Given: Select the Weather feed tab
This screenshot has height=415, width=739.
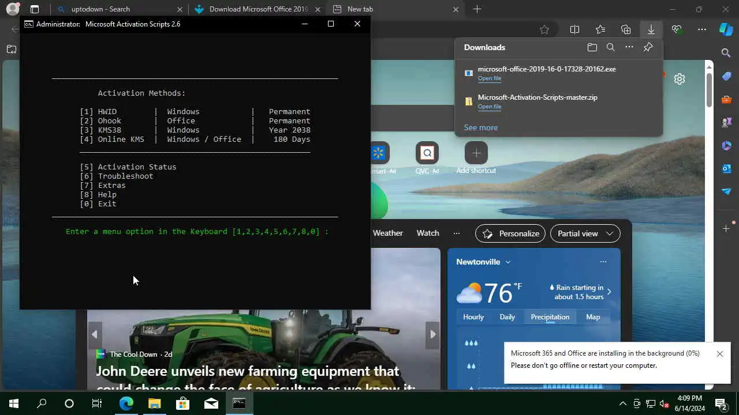Looking at the screenshot, I should tap(388, 233).
